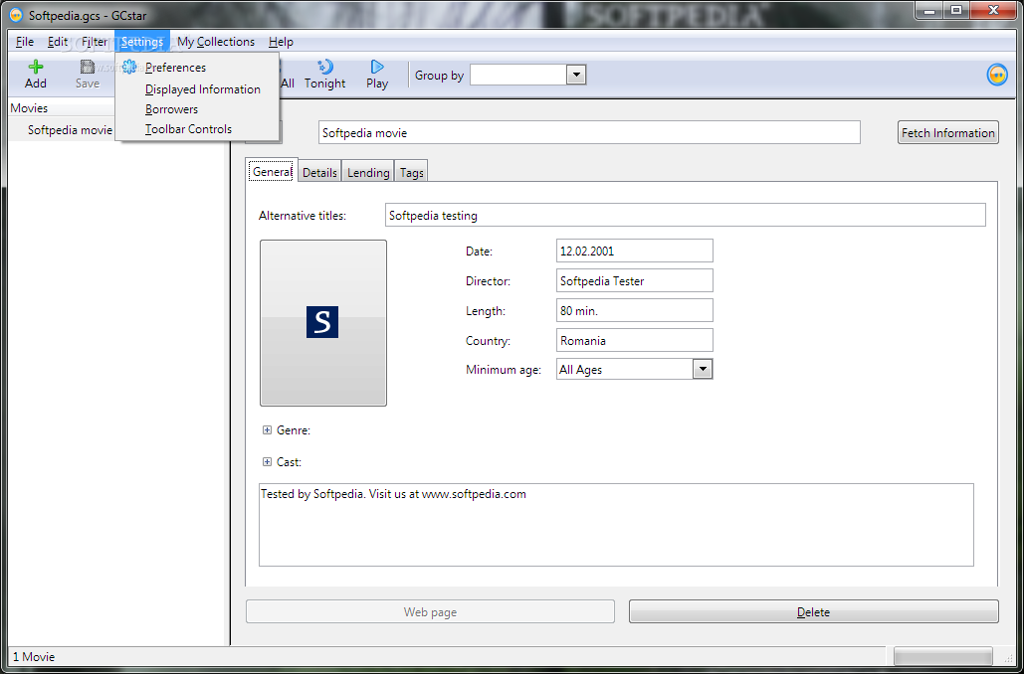Viewport: 1024px width, 674px height.
Task: Open the Filter menu
Action: pos(94,42)
